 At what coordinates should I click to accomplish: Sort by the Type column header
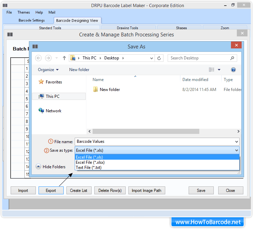coord(228,80)
